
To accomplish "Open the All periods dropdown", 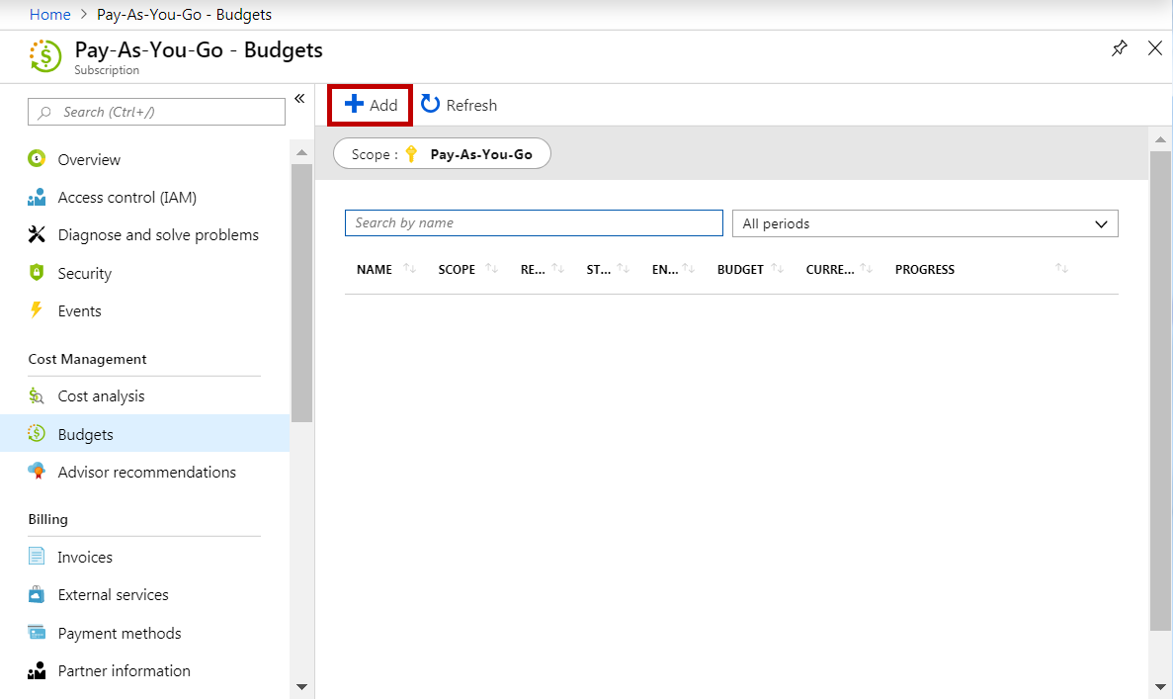I will 924,223.
